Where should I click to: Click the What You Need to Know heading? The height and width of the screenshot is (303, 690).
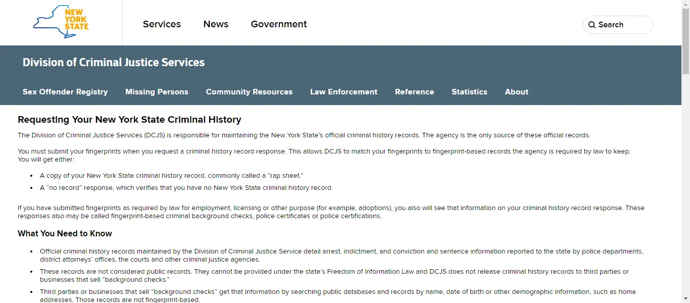[x=65, y=234]
